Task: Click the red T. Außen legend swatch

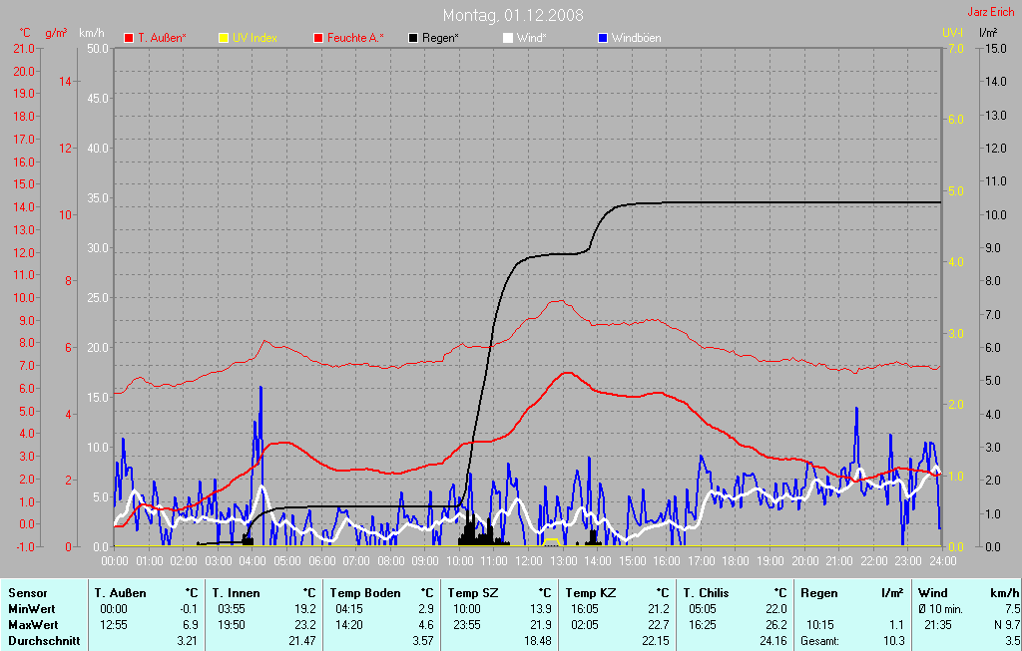Action: (x=129, y=38)
